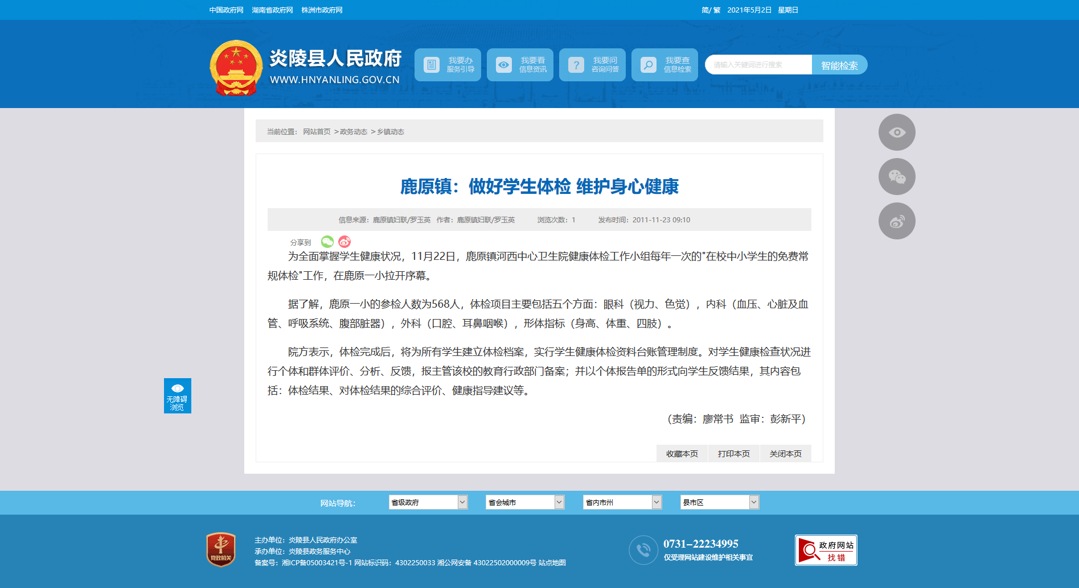Expand the 省级政府 dropdown
This screenshot has height=588, width=1079.
428,502
